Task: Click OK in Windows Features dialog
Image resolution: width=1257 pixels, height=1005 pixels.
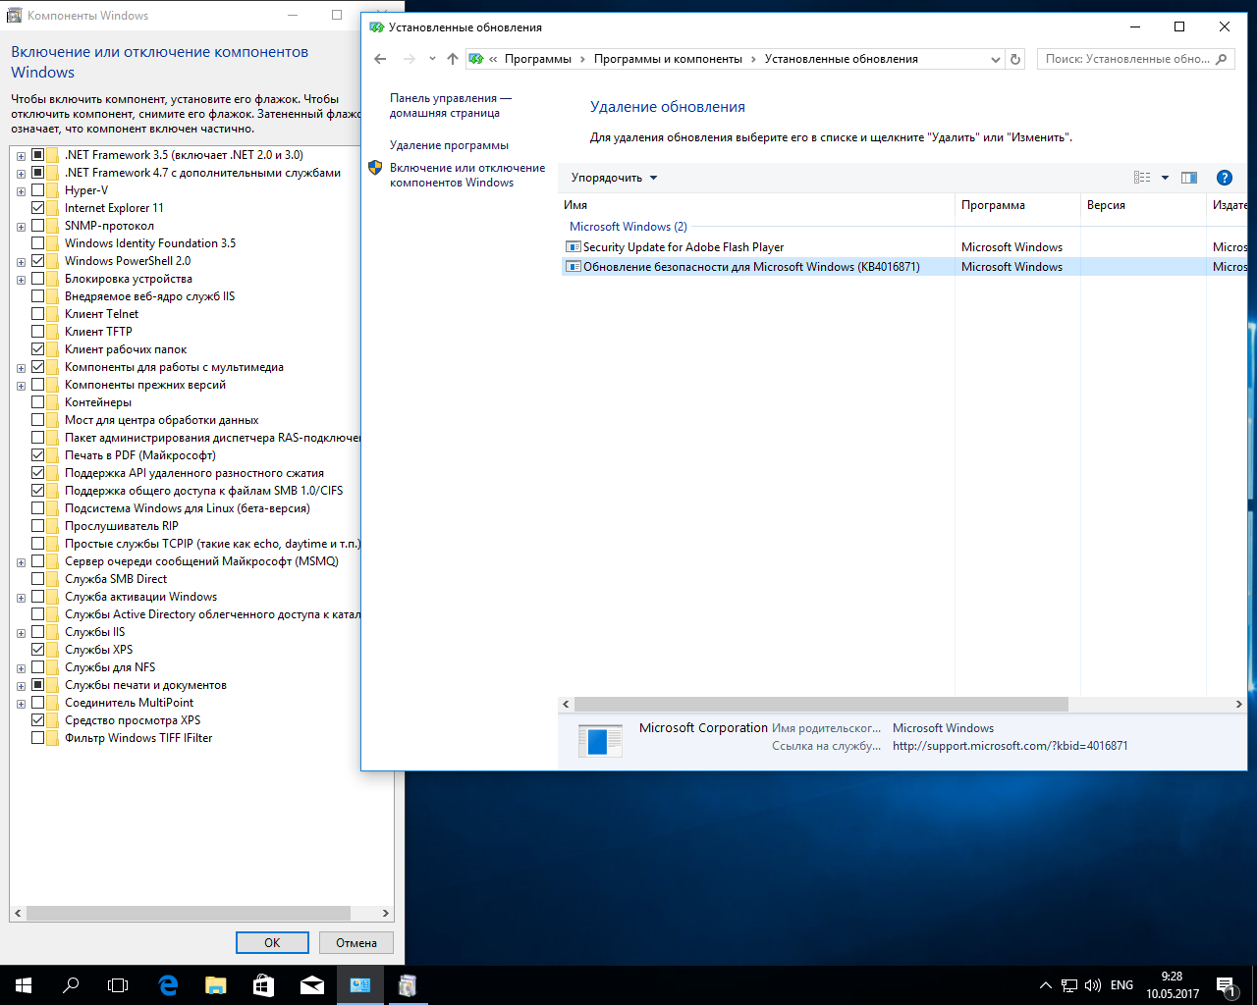Action: click(272, 942)
